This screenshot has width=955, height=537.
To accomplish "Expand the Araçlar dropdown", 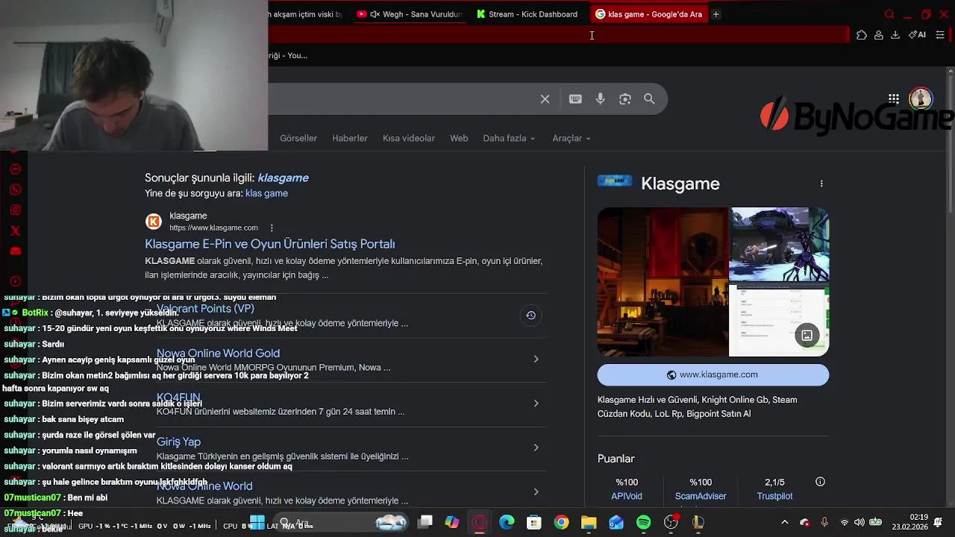I will click(572, 138).
